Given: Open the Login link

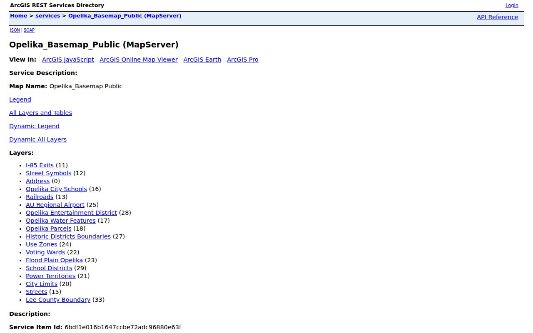Looking at the screenshot, I should [512, 5].
